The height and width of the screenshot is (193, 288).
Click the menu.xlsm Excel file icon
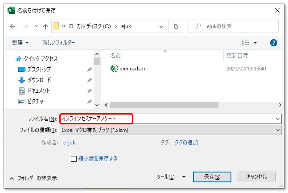click(114, 69)
